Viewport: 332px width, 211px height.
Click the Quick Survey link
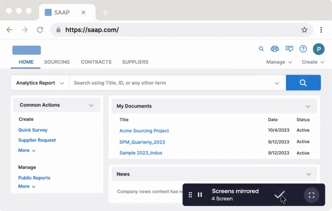coord(33,130)
